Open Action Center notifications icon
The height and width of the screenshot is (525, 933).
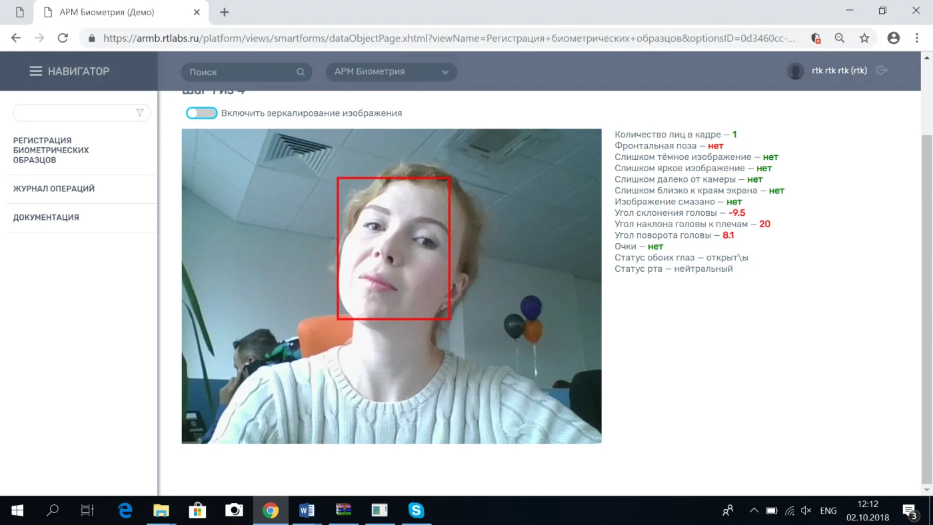[910, 510]
